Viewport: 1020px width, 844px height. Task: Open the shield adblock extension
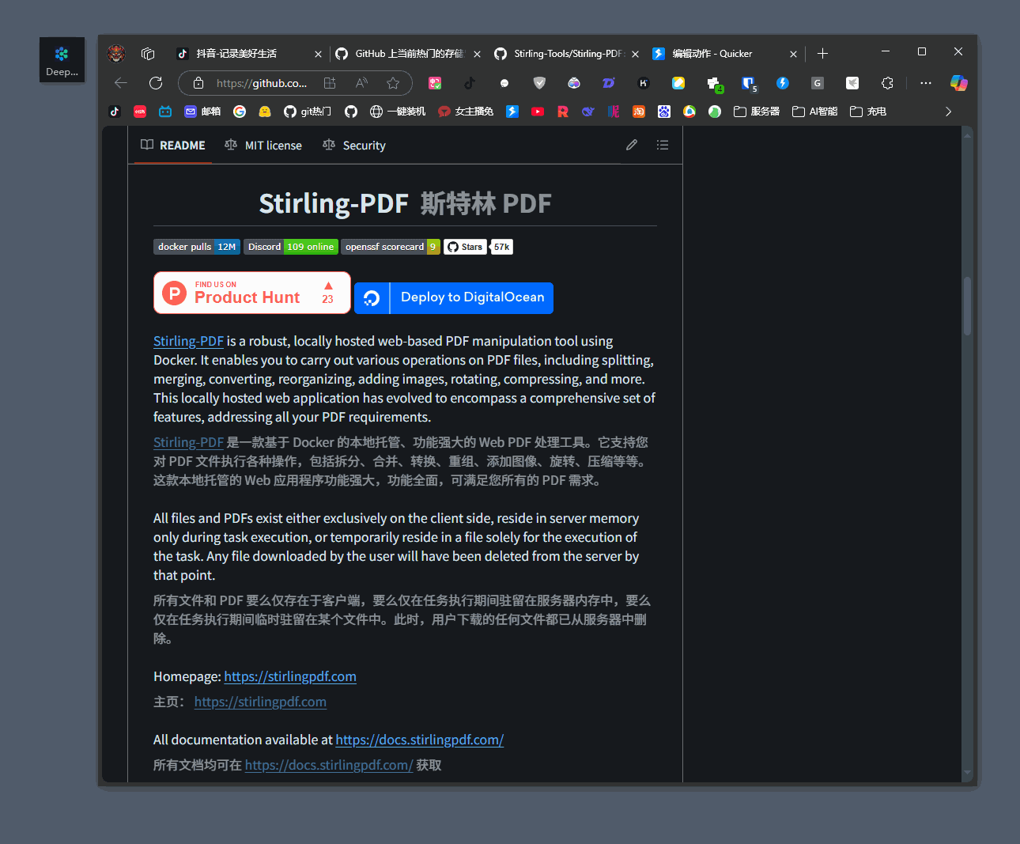pos(539,83)
